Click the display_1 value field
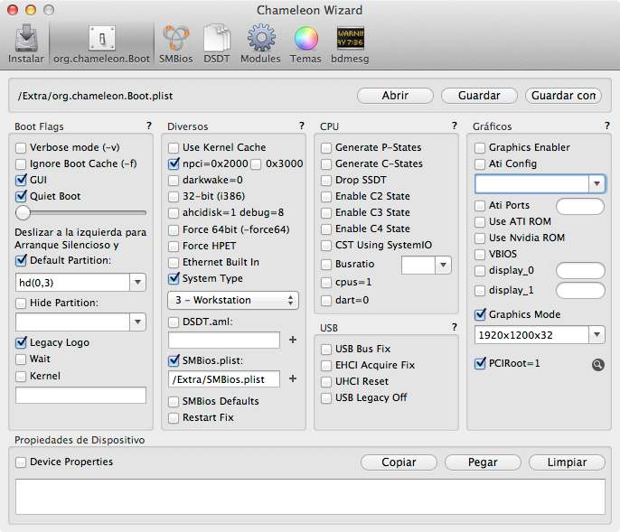Viewport: 620px width, 532px height. point(580,291)
